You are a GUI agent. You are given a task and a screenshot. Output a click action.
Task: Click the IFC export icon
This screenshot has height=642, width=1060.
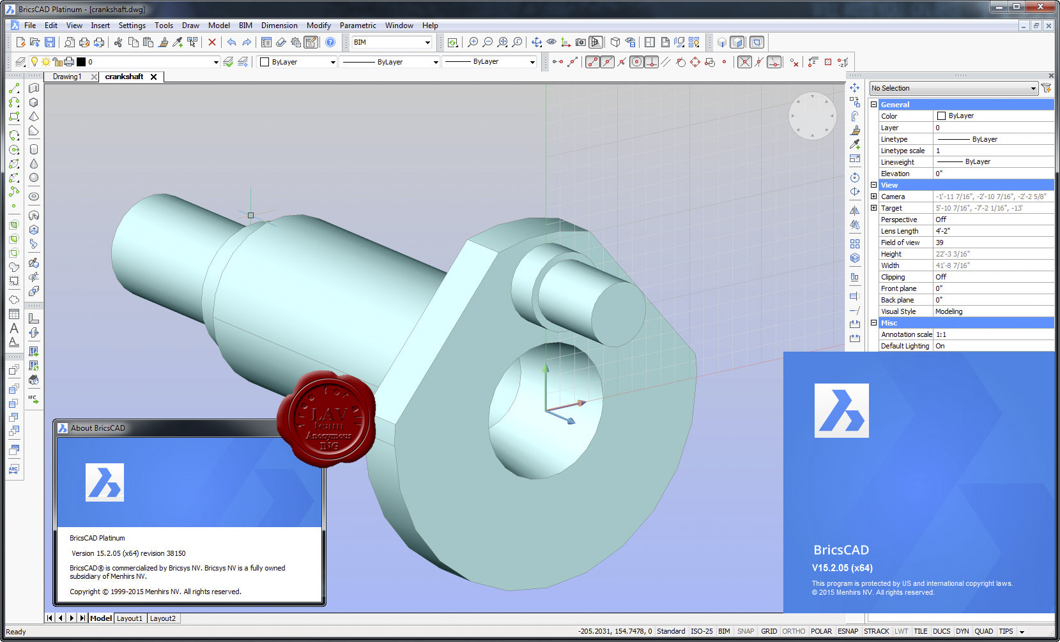click(34, 399)
